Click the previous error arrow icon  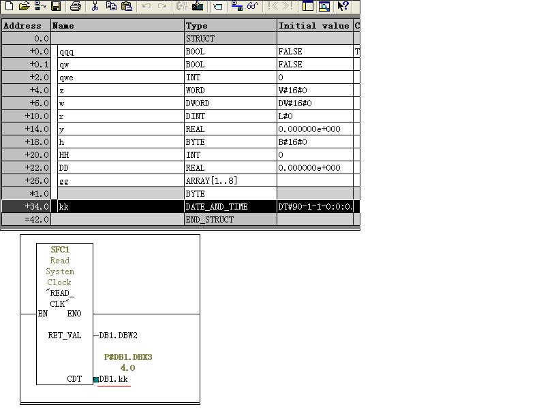(273, 6)
